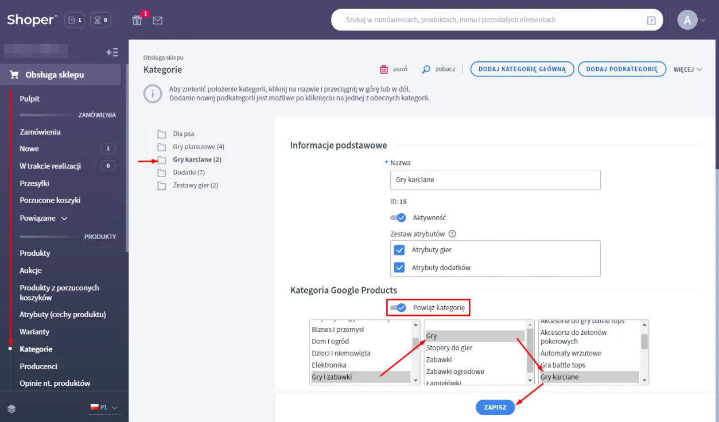
Task: Open the 'Dla psa' category folder
Action: point(162,134)
